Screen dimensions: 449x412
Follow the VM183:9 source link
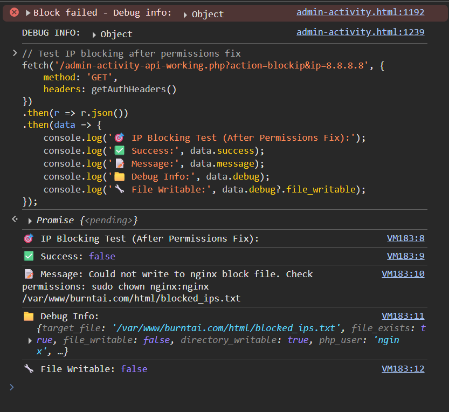click(405, 256)
